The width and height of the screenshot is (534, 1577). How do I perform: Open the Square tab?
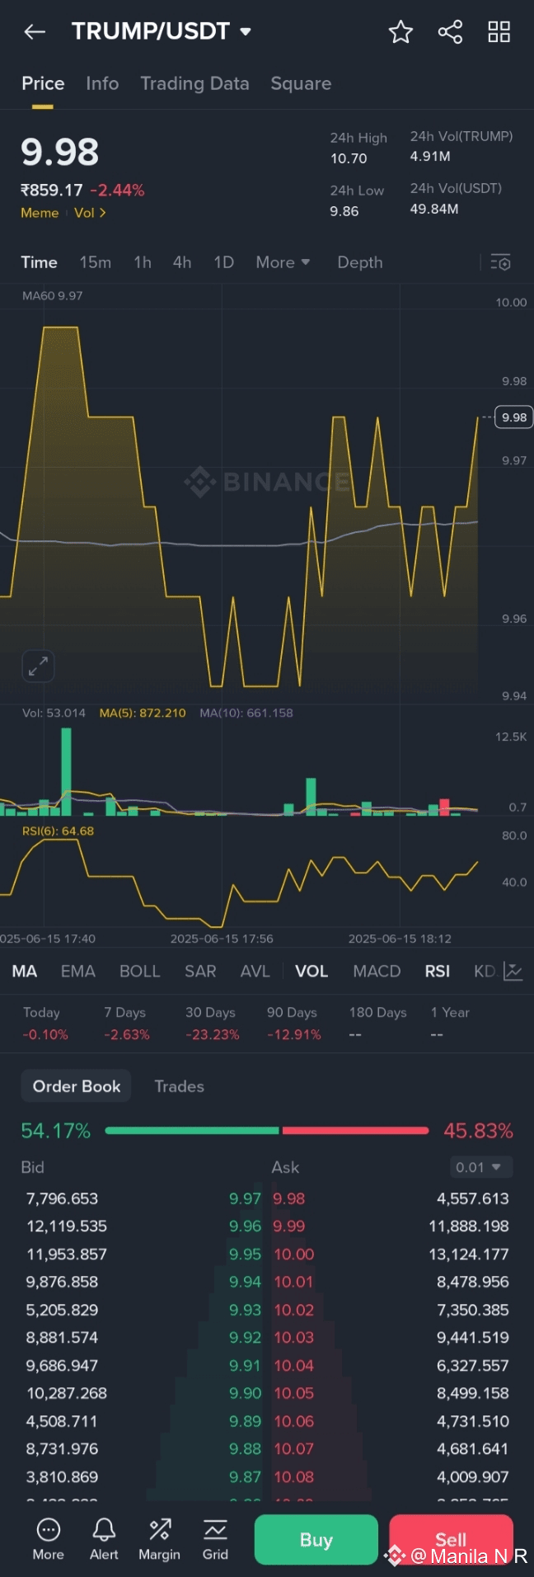301,83
